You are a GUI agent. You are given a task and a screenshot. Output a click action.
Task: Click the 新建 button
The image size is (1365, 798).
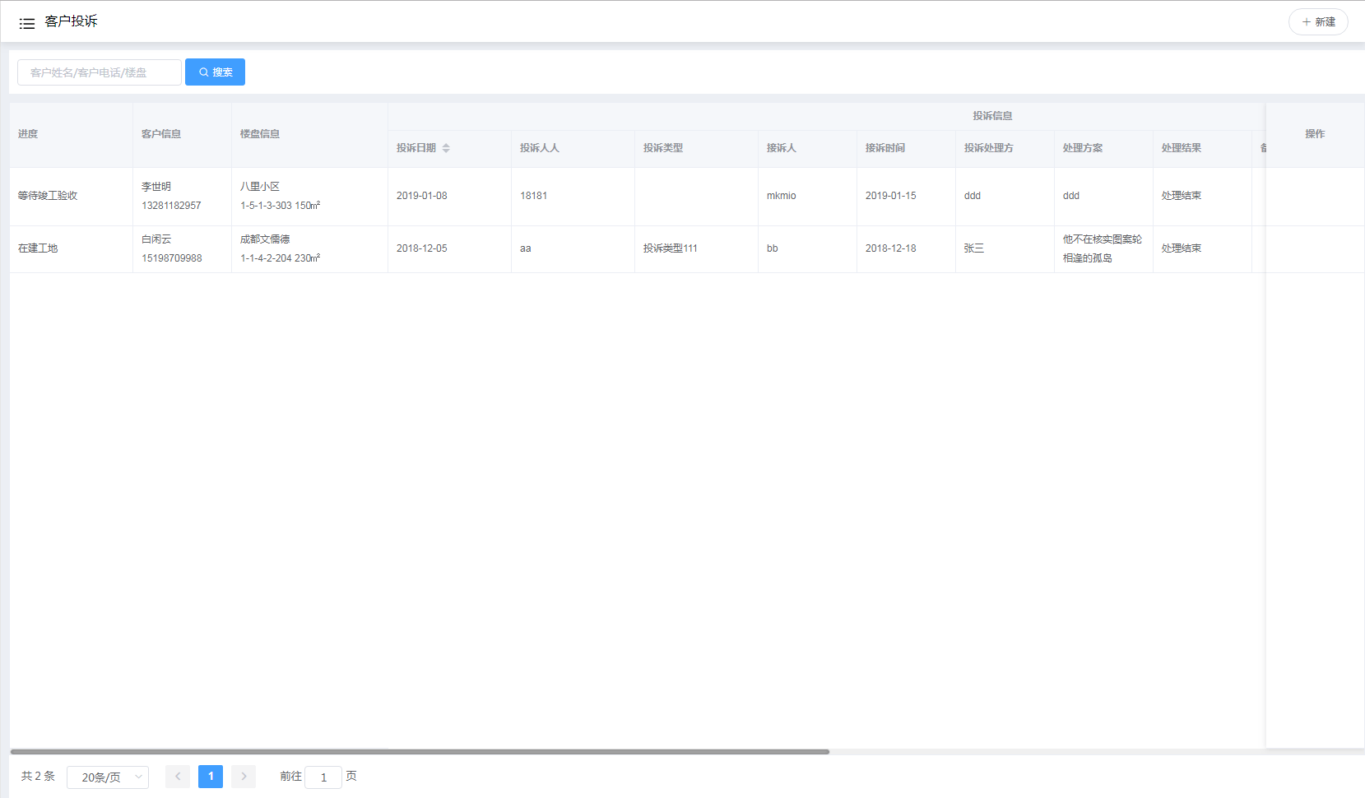1317,22
